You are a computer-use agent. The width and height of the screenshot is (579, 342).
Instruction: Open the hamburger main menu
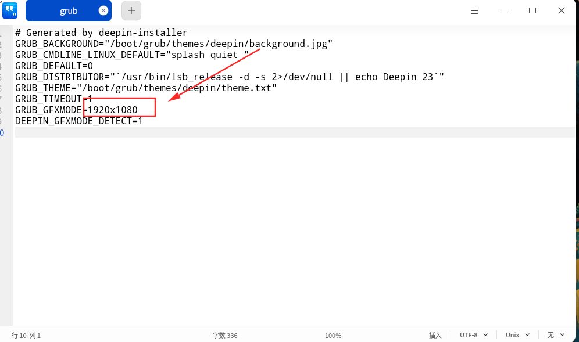click(x=474, y=10)
